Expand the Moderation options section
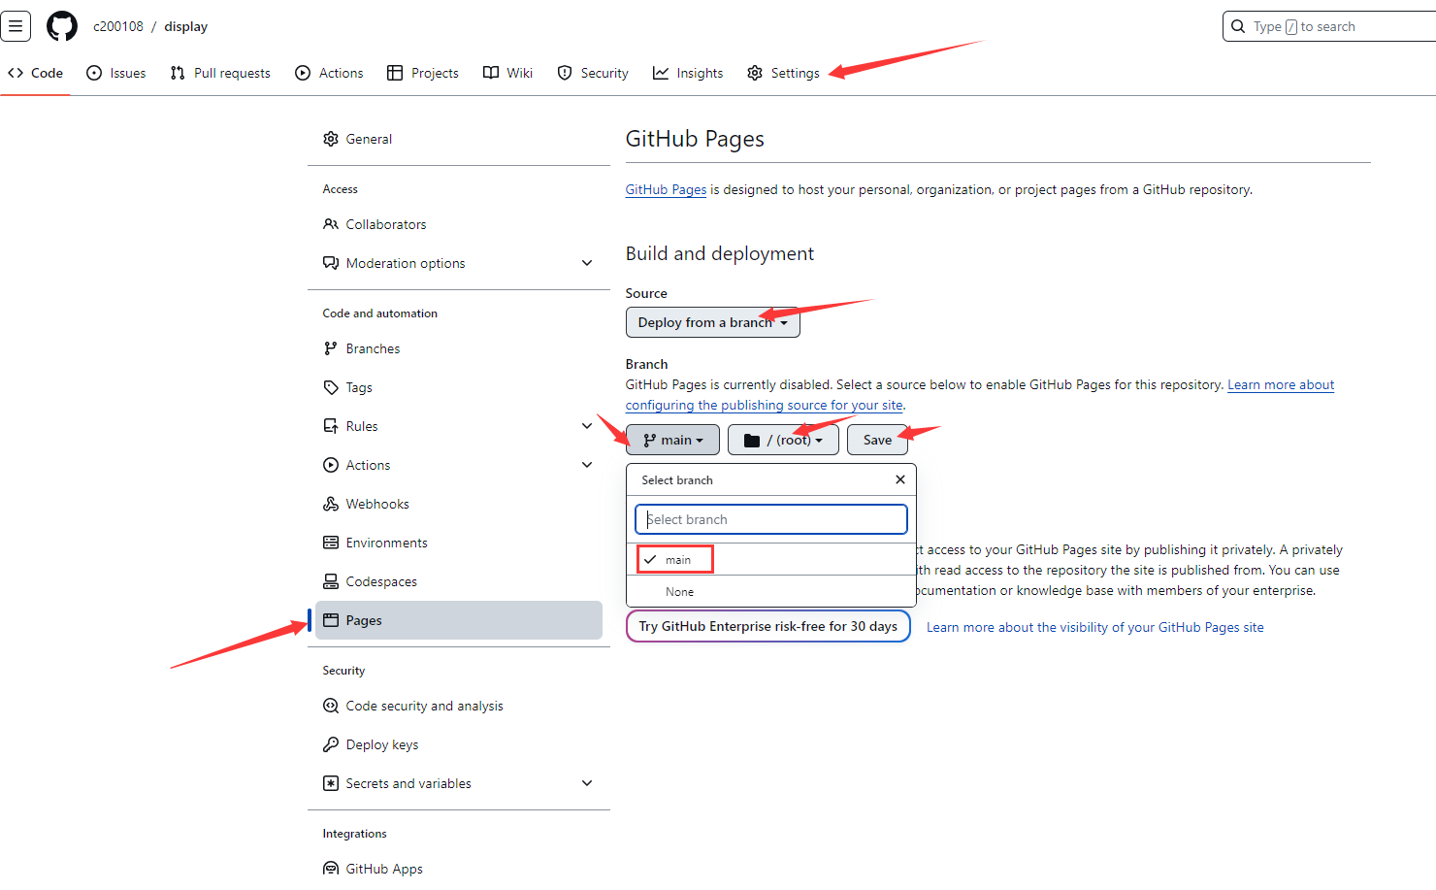The width and height of the screenshot is (1436, 890). pos(586,263)
